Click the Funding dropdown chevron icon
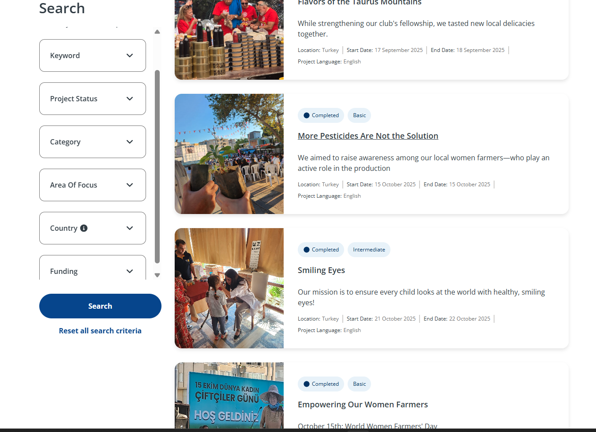This screenshot has height=432, width=596. point(130,271)
